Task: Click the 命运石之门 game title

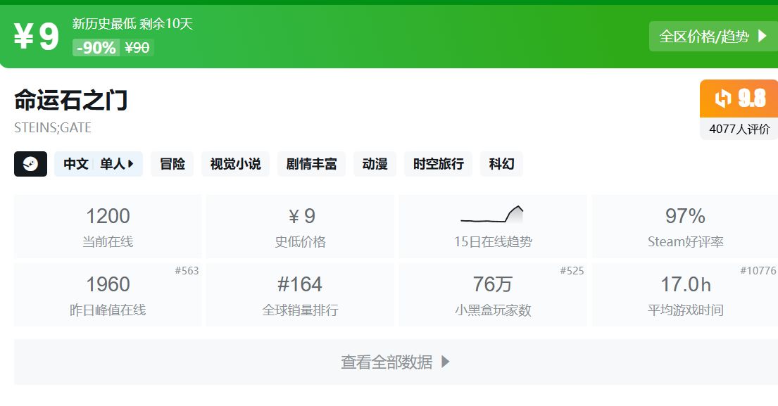Action: 71,100
